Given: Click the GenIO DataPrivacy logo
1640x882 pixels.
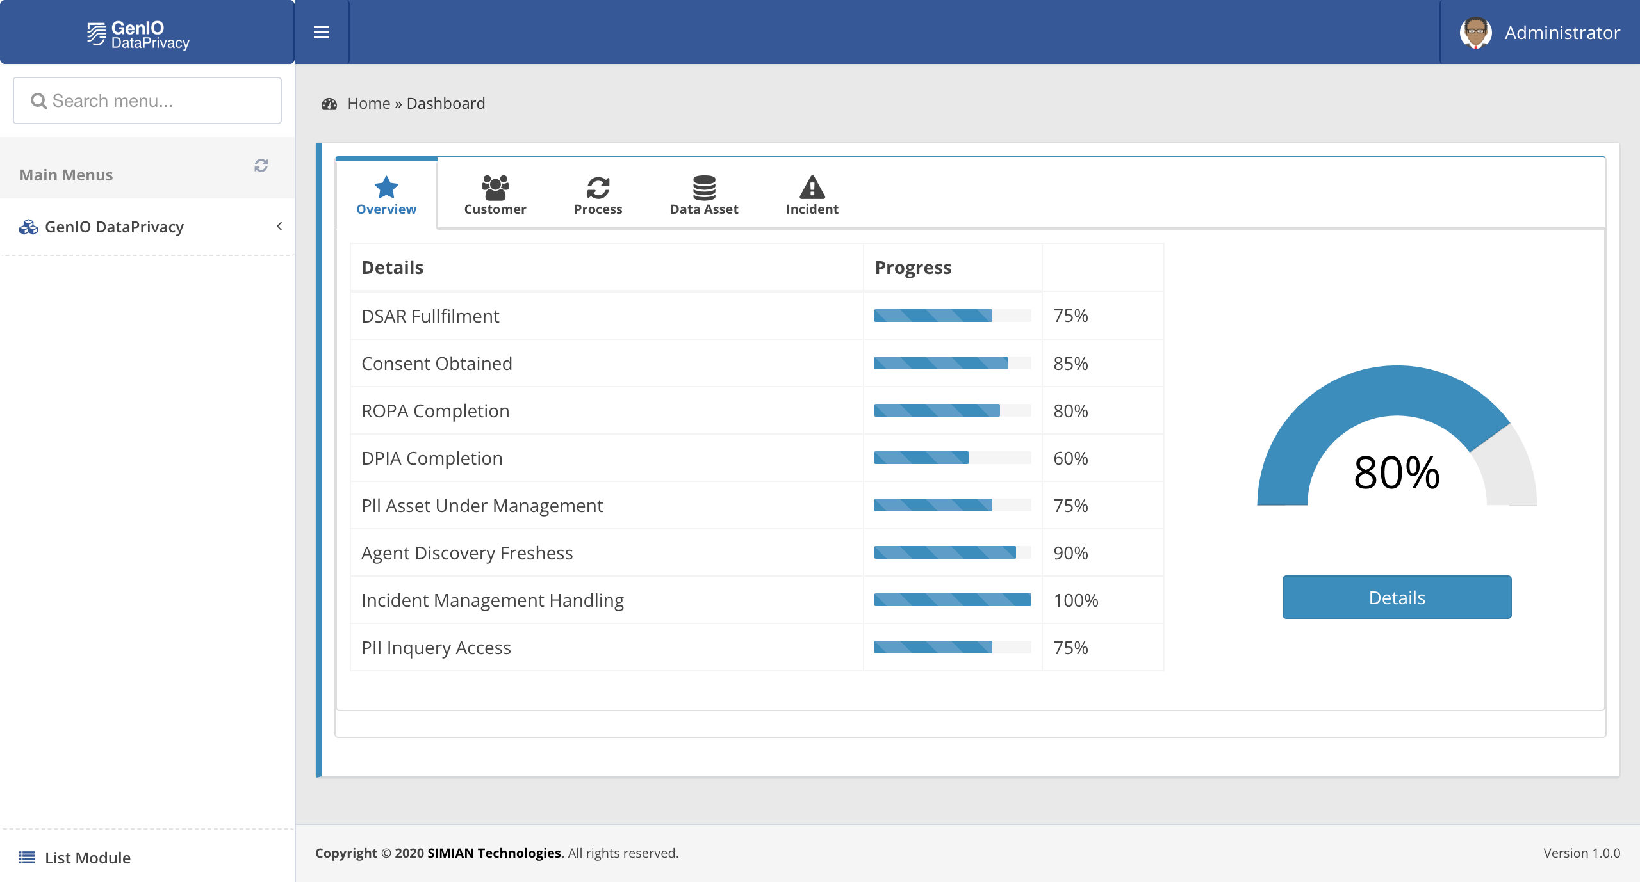Looking at the screenshot, I should [x=138, y=35].
